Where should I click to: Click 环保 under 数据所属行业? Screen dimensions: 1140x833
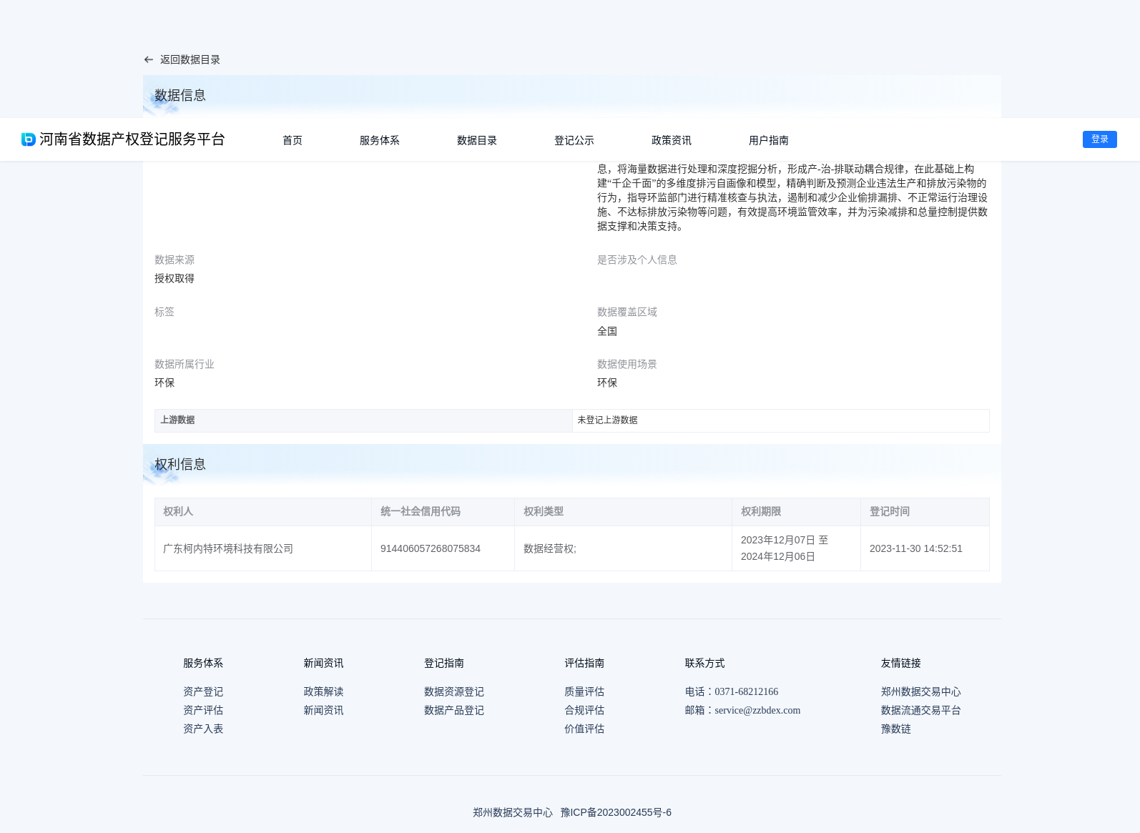tap(164, 383)
